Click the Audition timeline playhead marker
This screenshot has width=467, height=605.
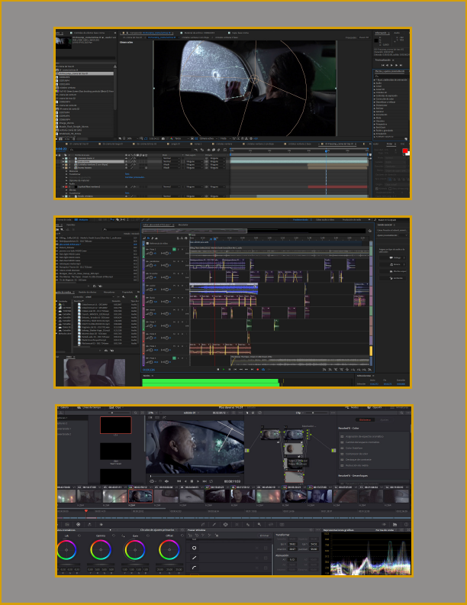[x=215, y=238]
